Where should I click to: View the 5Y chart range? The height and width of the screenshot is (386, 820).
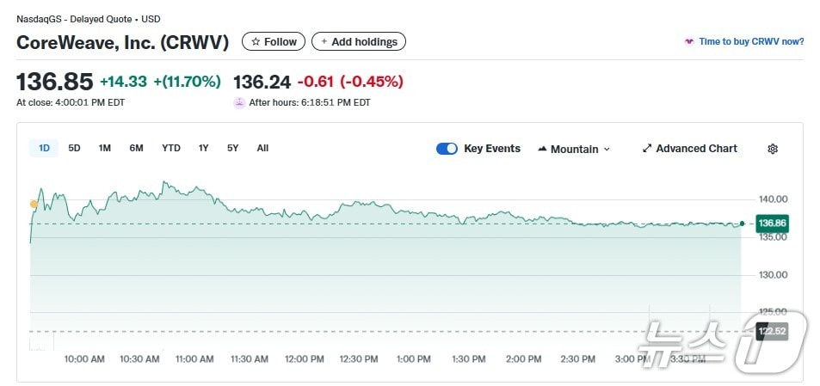(232, 148)
